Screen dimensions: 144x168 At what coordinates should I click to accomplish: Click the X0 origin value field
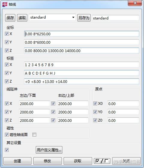pos(123,104)
